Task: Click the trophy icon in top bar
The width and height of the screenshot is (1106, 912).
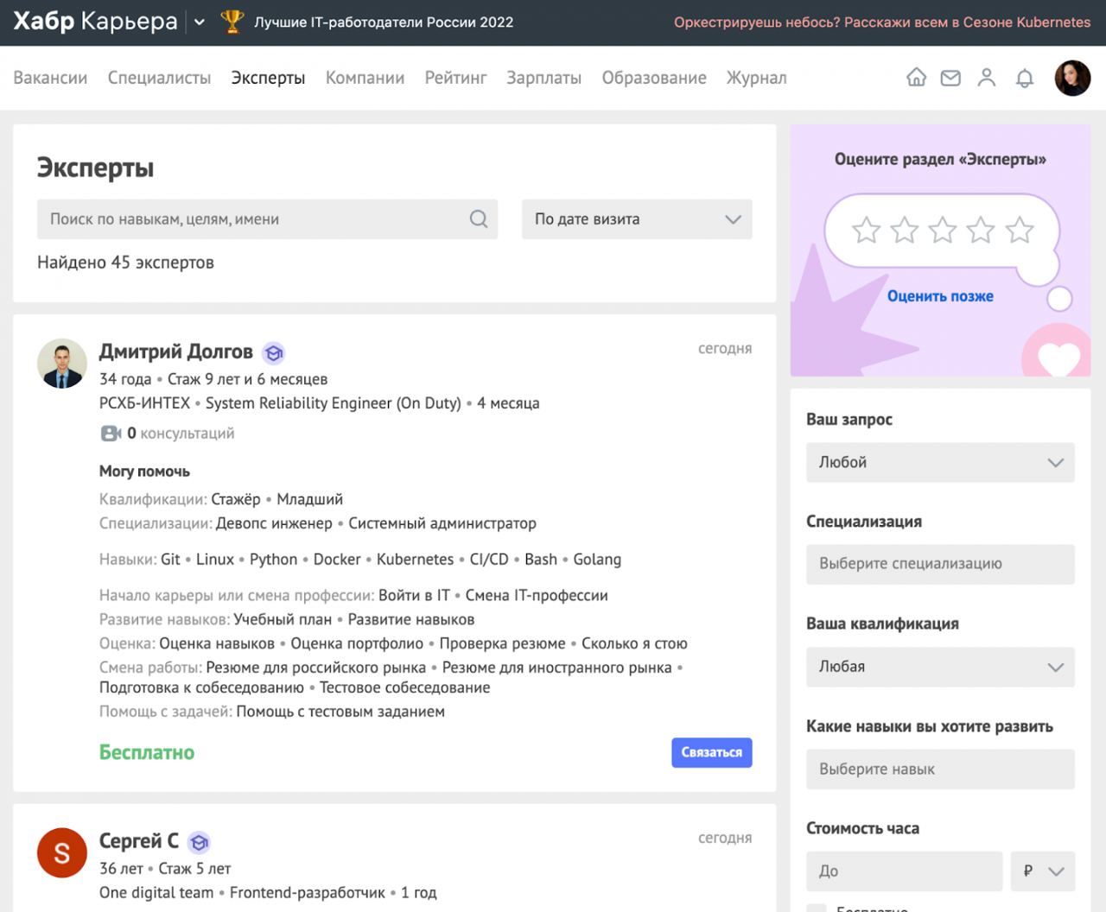Action: pyautogui.click(x=232, y=22)
